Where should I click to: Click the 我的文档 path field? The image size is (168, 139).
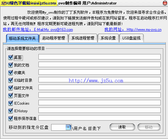pos(99,64)
